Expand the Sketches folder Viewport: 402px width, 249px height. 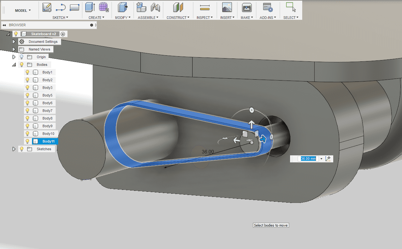14,149
